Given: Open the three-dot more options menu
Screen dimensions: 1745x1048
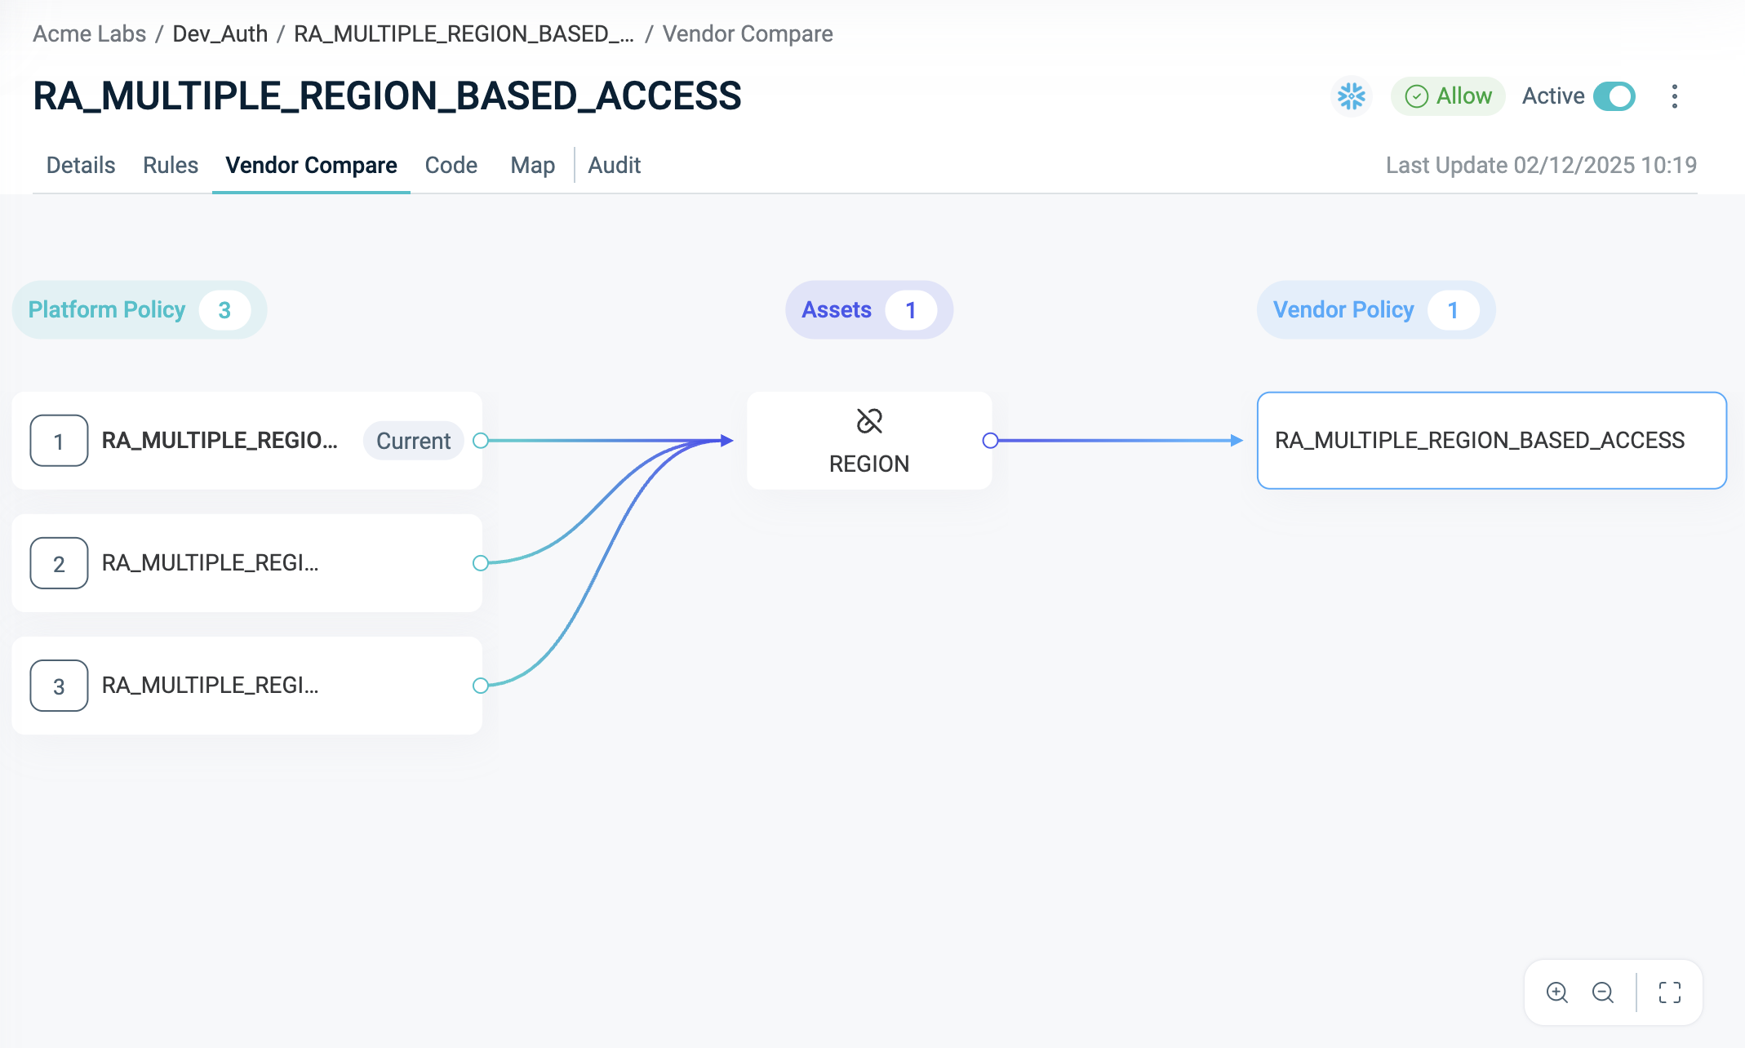Looking at the screenshot, I should [x=1674, y=96].
